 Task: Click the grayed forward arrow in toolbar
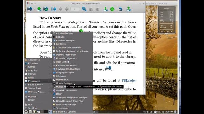point(67,9)
